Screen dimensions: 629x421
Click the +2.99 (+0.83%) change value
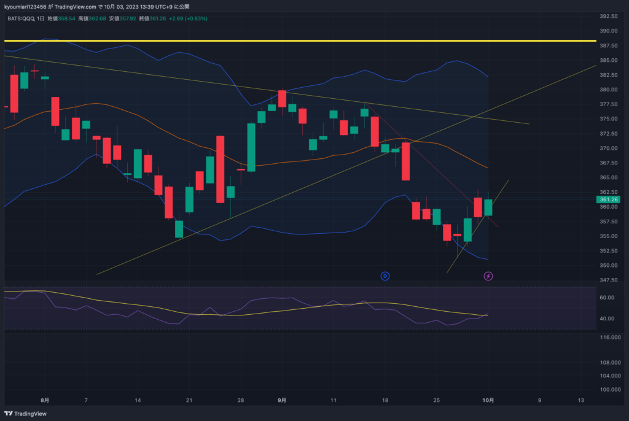pos(188,18)
